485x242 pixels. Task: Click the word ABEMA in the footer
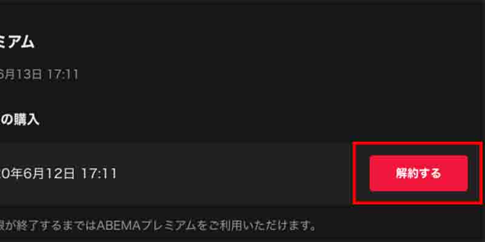pos(117,226)
